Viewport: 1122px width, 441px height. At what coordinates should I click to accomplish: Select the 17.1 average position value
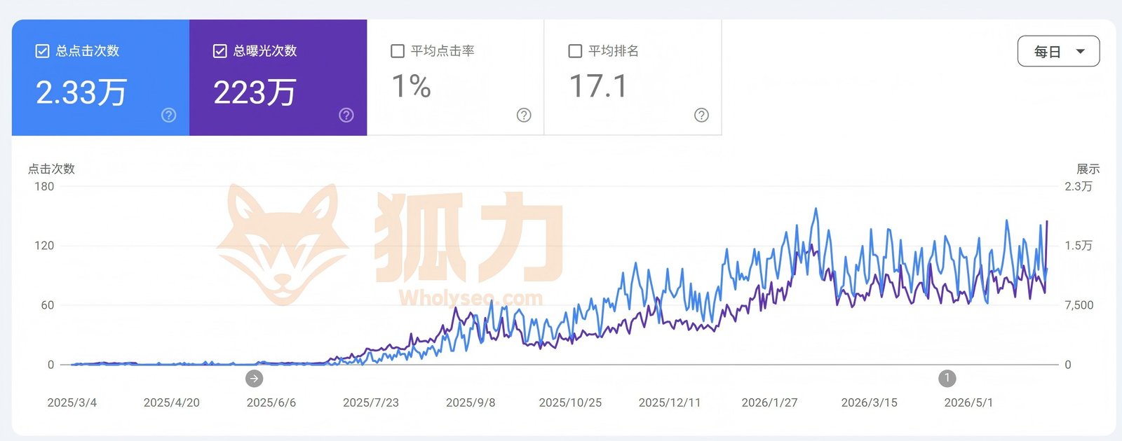point(598,86)
